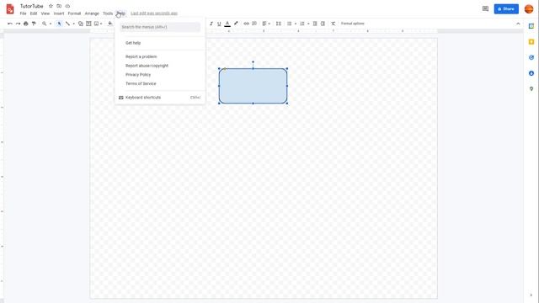Screen dimensions: 539x303
Task: Click the Add comment toolbar icon
Action: [x=254, y=24]
